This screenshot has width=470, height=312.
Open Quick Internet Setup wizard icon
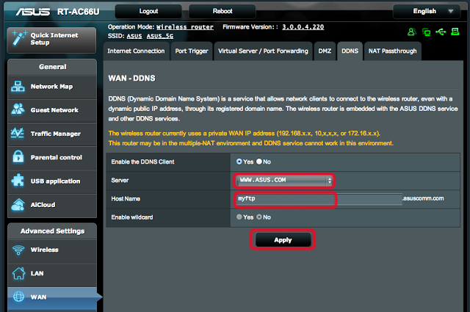click(19, 37)
